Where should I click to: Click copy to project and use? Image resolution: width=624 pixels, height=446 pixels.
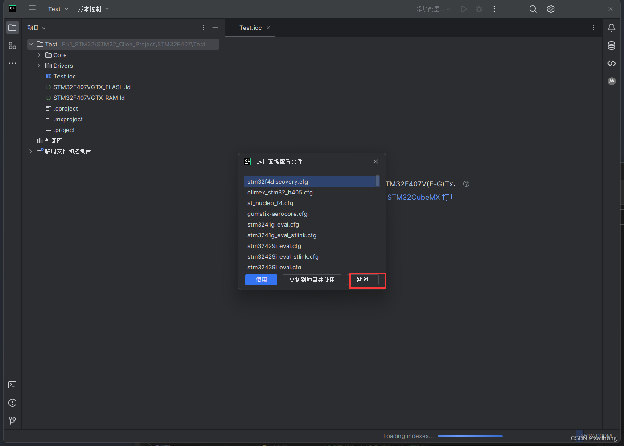(312, 280)
